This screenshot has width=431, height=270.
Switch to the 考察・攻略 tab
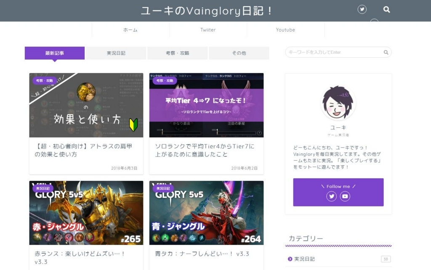178,53
